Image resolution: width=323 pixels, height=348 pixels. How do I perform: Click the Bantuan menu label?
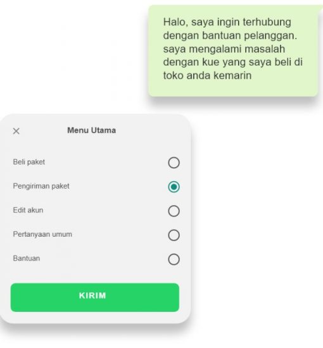click(x=27, y=258)
